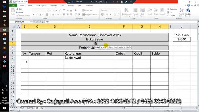This screenshot has height=112, width=199.
Task: Toggle Italic formatting
Action: click(x=37, y=15)
